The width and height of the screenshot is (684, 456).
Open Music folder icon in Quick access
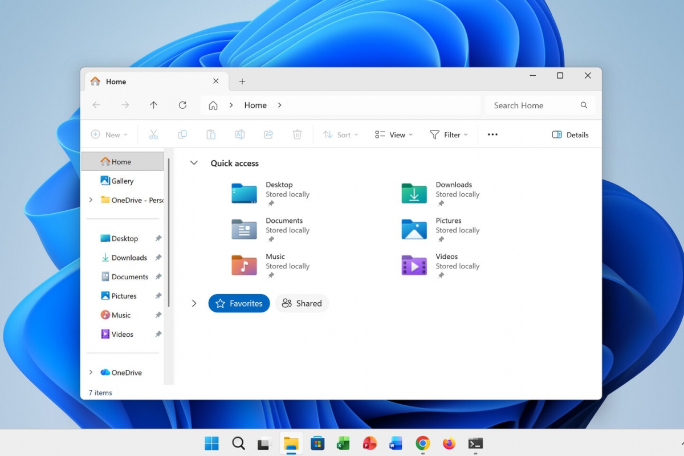pos(244,265)
